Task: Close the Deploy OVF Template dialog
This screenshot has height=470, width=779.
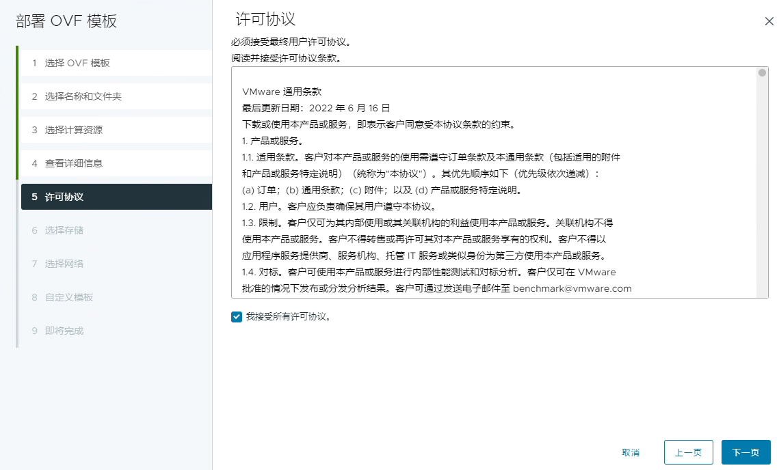Action: (x=769, y=21)
